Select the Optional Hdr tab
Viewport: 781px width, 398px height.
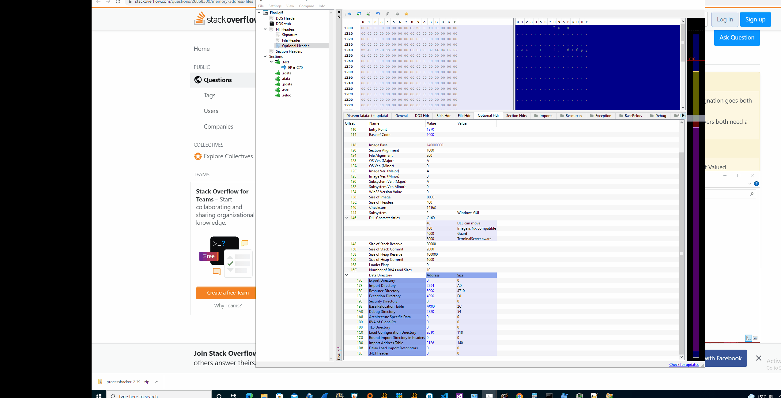488,115
